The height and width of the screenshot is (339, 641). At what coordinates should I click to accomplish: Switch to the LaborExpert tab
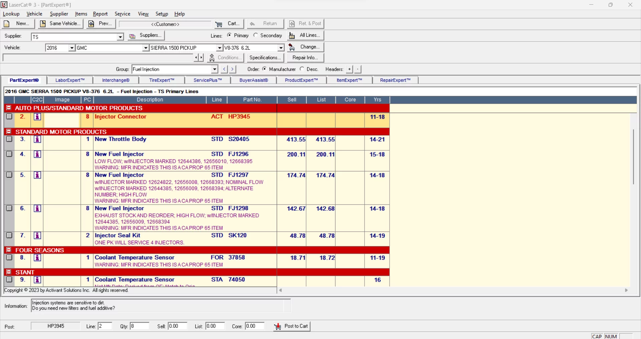[70, 80]
